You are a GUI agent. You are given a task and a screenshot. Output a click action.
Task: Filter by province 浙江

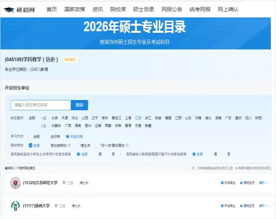(148, 118)
